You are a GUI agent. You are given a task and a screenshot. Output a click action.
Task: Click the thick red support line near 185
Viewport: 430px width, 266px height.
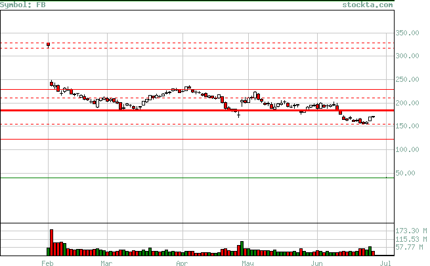pyautogui.click(x=197, y=110)
